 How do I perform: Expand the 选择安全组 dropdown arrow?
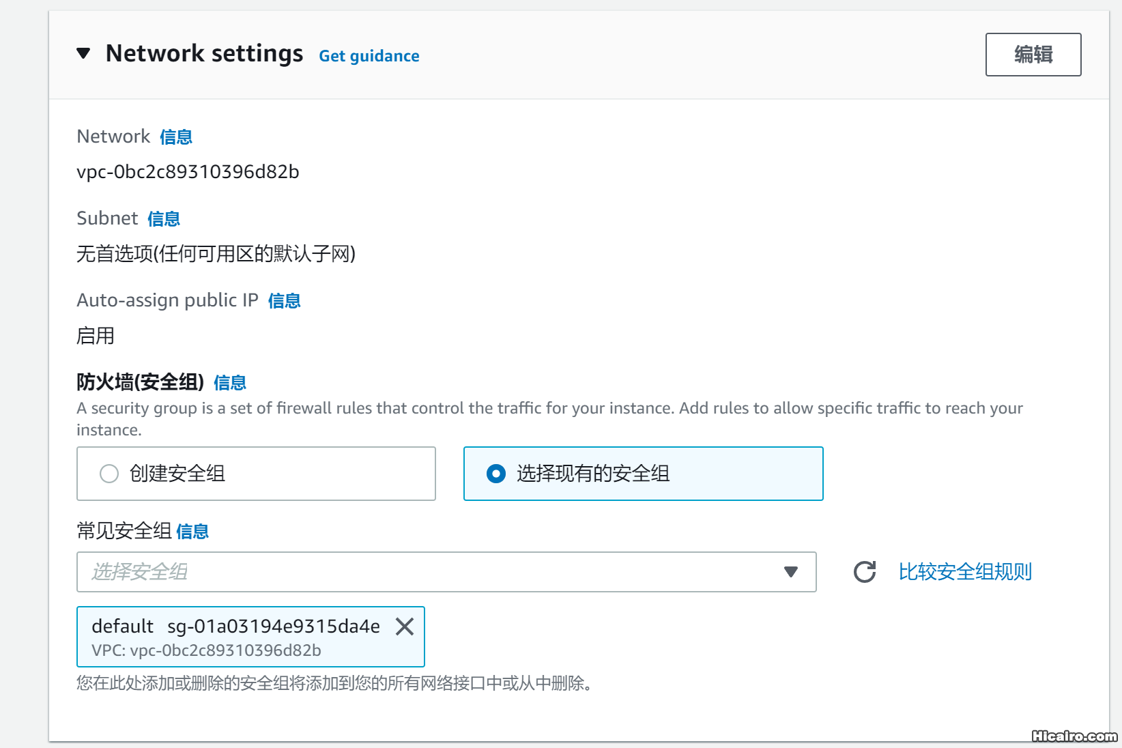791,572
